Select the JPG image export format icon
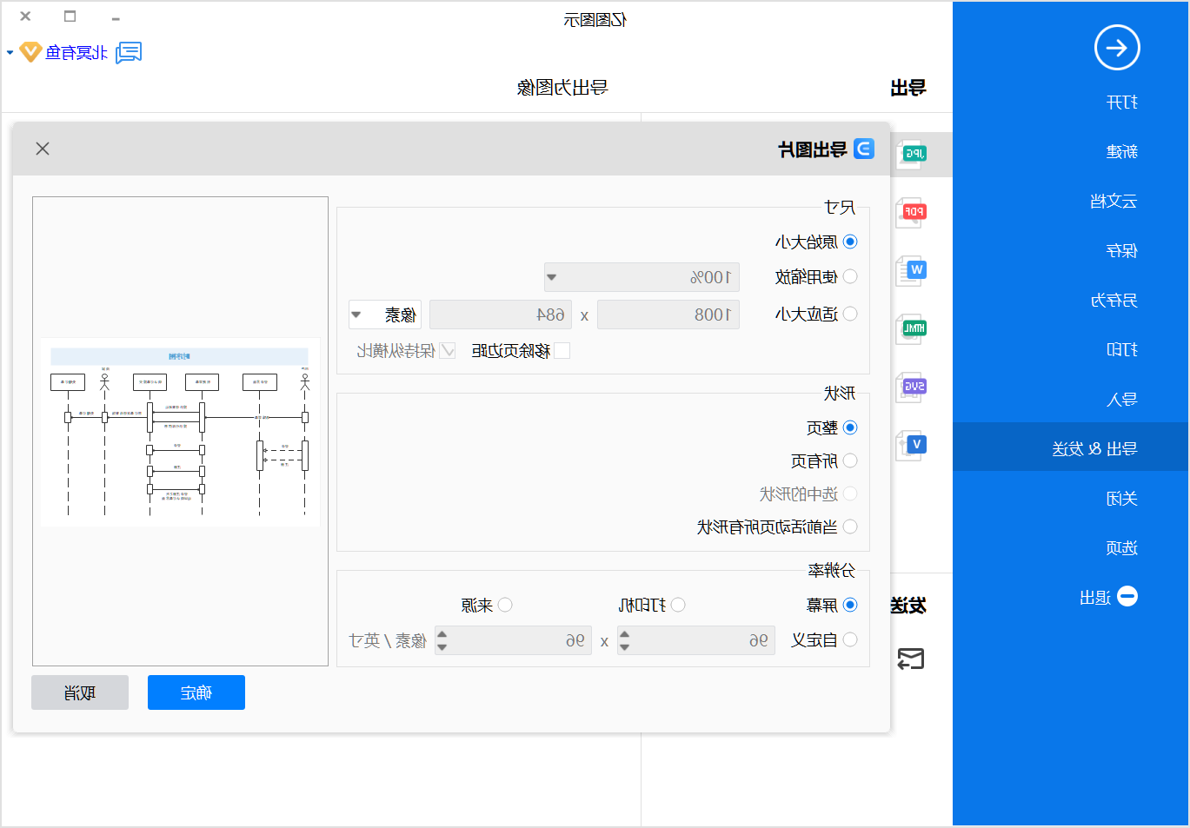The height and width of the screenshot is (828, 1190). point(912,154)
